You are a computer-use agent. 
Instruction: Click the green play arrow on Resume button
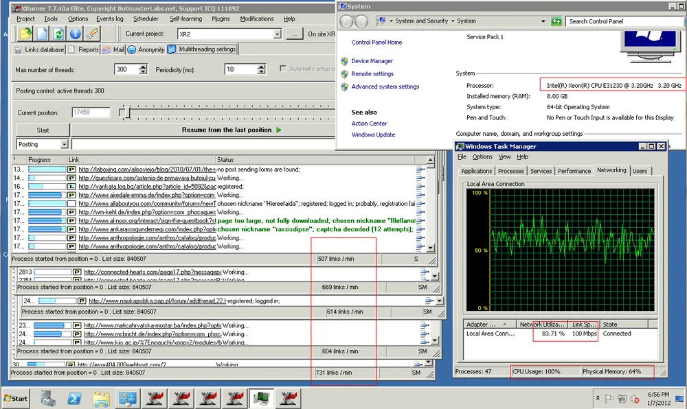point(279,130)
